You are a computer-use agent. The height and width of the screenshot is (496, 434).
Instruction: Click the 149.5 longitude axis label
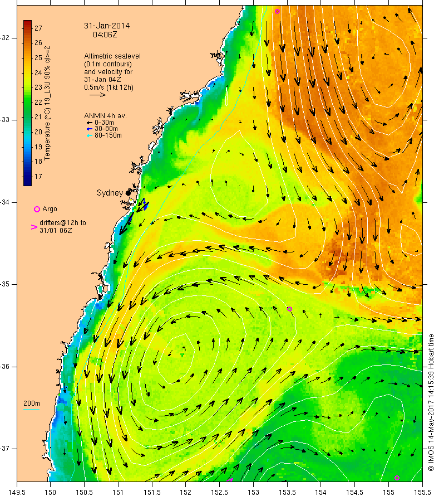pos(17,492)
